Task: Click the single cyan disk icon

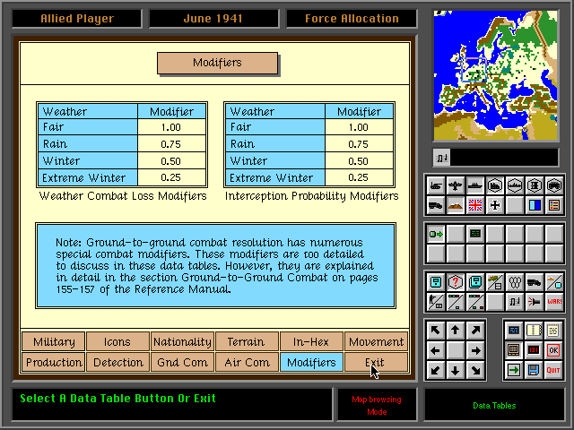Action: point(435,282)
